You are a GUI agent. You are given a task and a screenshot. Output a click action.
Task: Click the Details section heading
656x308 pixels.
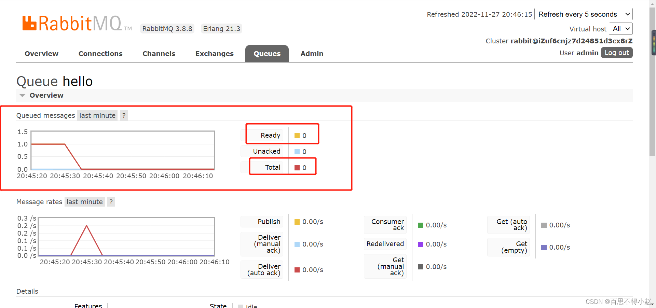point(27,291)
